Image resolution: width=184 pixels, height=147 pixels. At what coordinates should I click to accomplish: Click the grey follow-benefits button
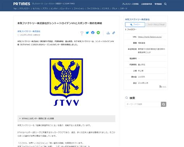(x=156, y=24)
